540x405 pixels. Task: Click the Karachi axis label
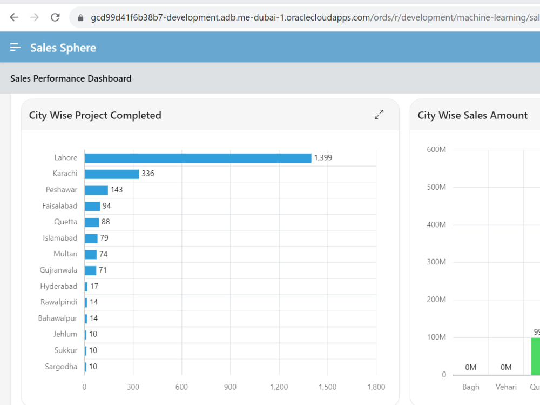[65, 174]
